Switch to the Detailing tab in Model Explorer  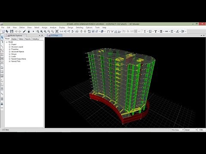36,39
